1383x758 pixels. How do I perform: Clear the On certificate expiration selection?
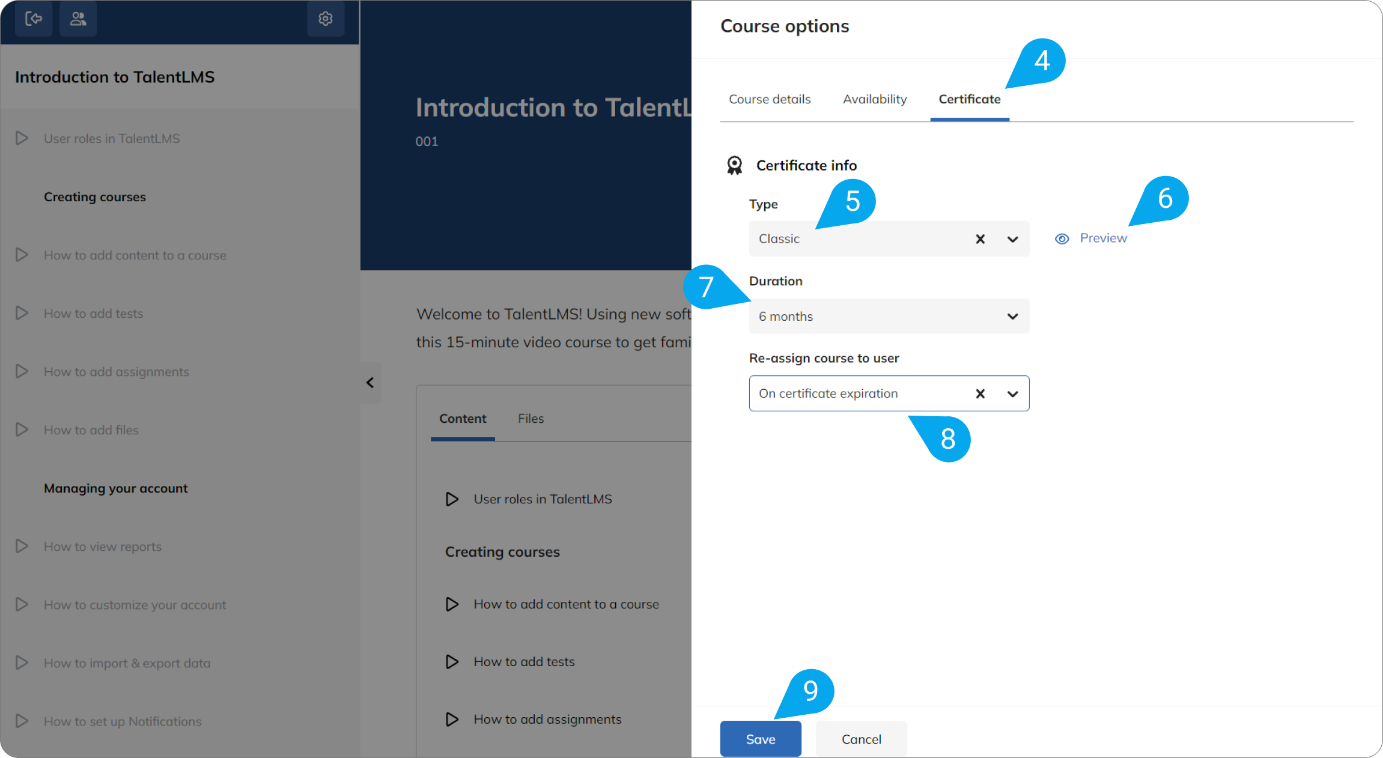pos(980,394)
